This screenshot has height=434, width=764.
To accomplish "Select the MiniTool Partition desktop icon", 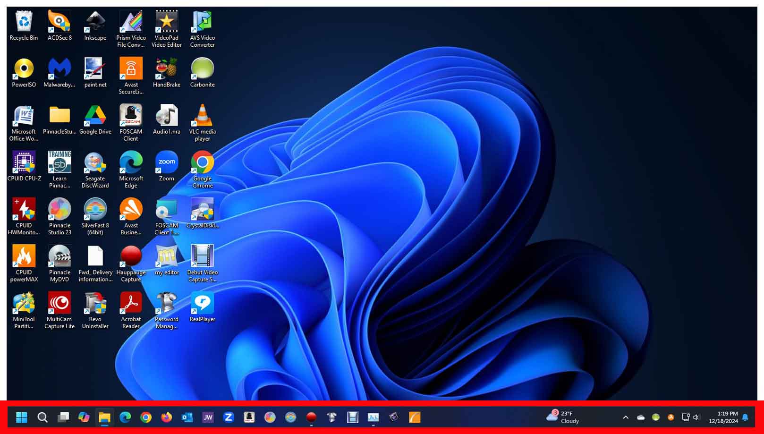I will pos(24,310).
